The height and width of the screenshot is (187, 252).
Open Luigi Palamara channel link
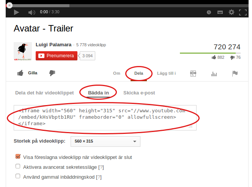[x=54, y=45]
